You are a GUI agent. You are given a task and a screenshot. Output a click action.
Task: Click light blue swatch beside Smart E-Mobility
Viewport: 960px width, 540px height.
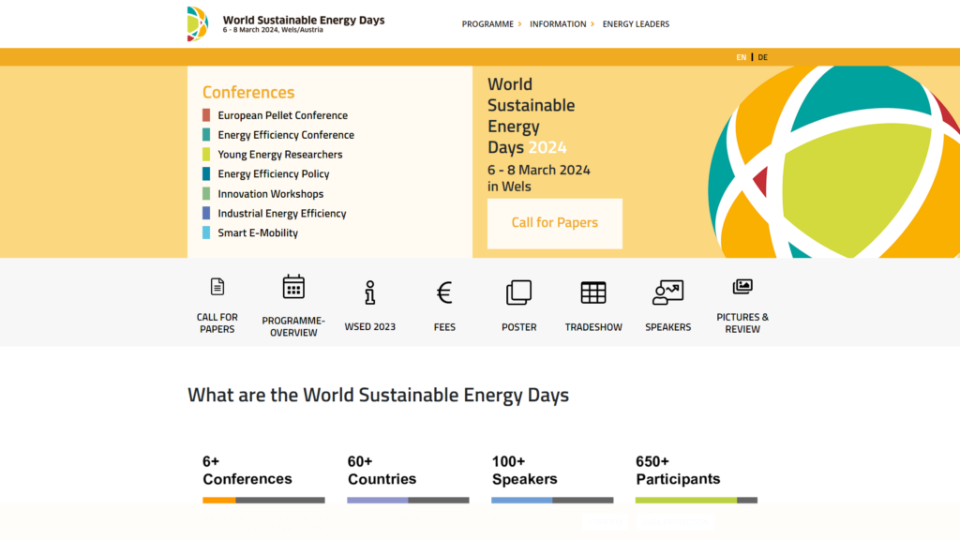pyautogui.click(x=206, y=232)
